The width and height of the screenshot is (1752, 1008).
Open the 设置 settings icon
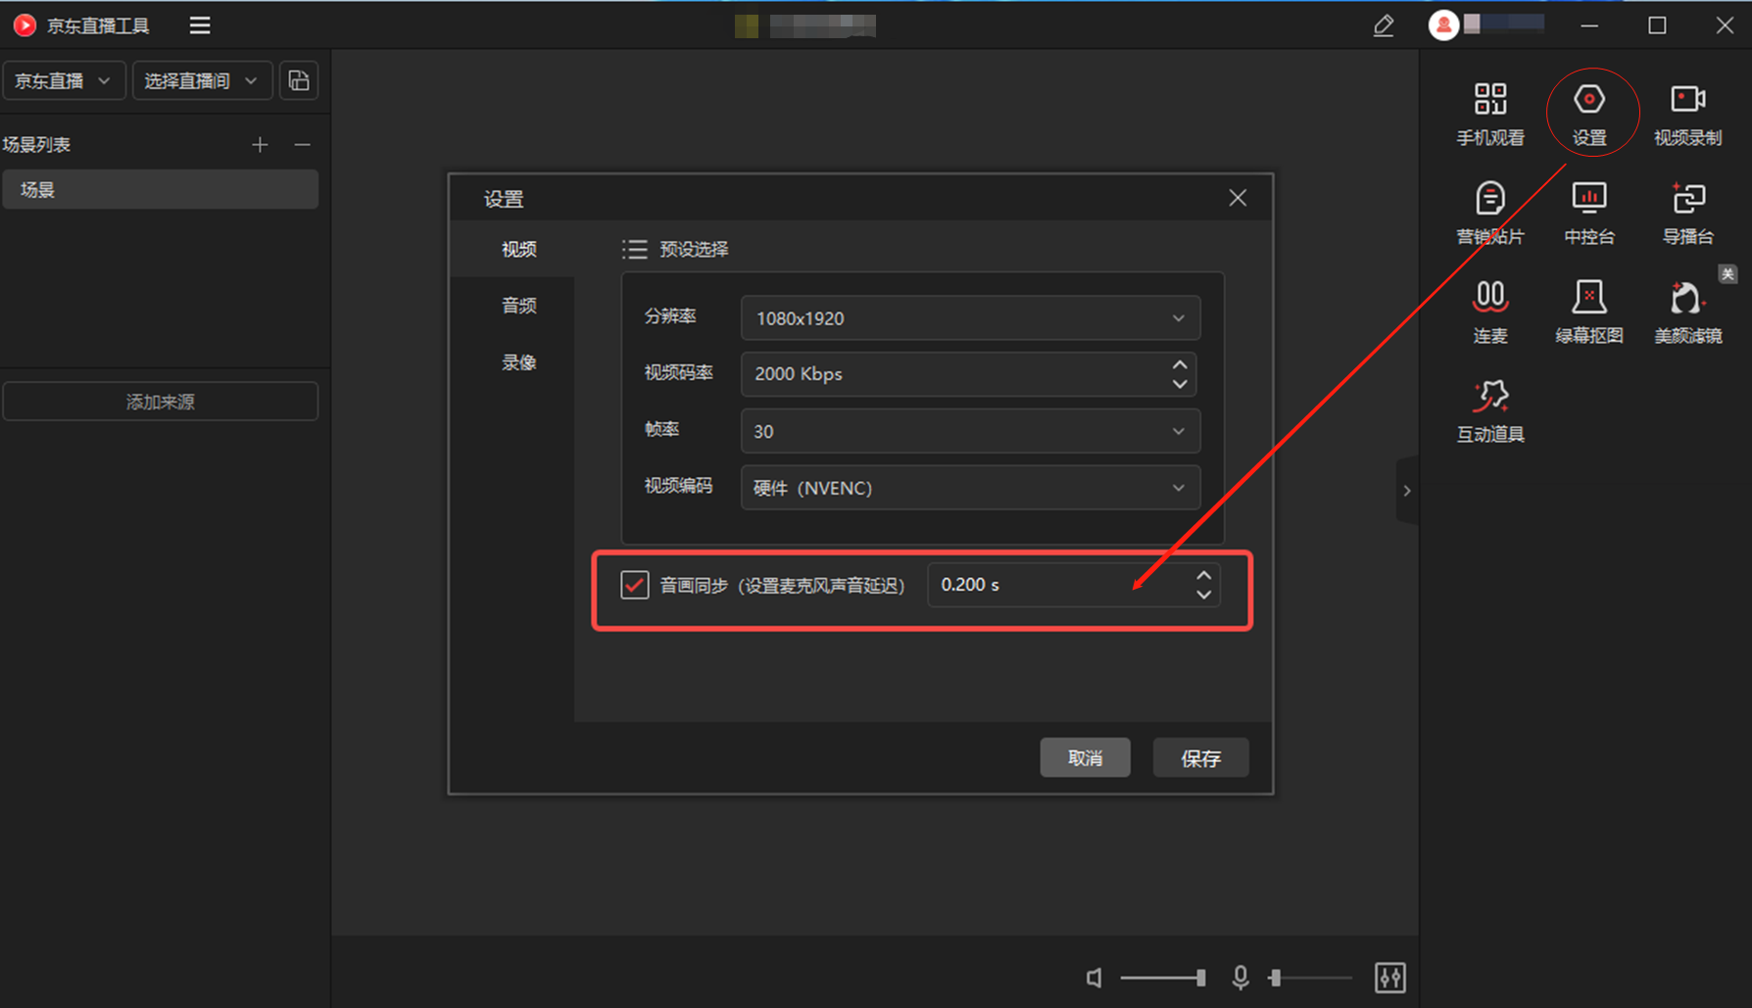(x=1588, y=114)
